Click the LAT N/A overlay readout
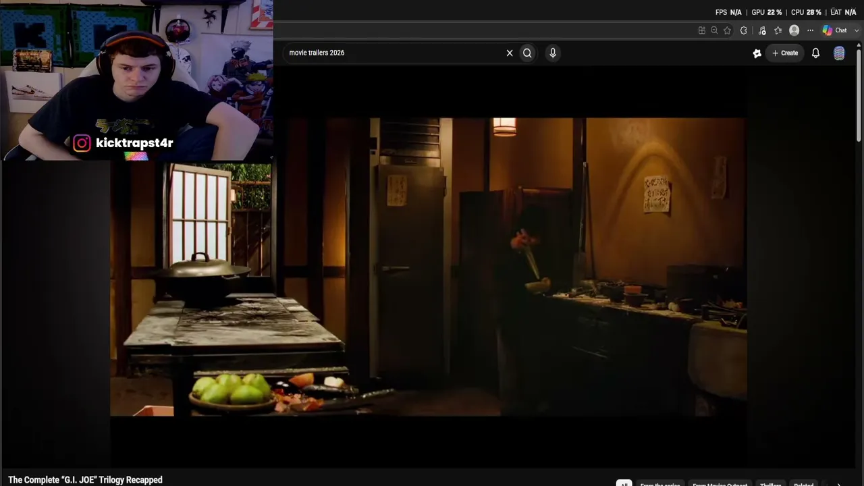 843,12
